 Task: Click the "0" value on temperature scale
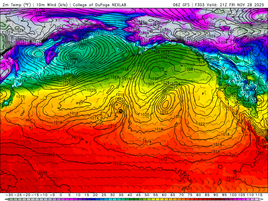pos(61,195)
